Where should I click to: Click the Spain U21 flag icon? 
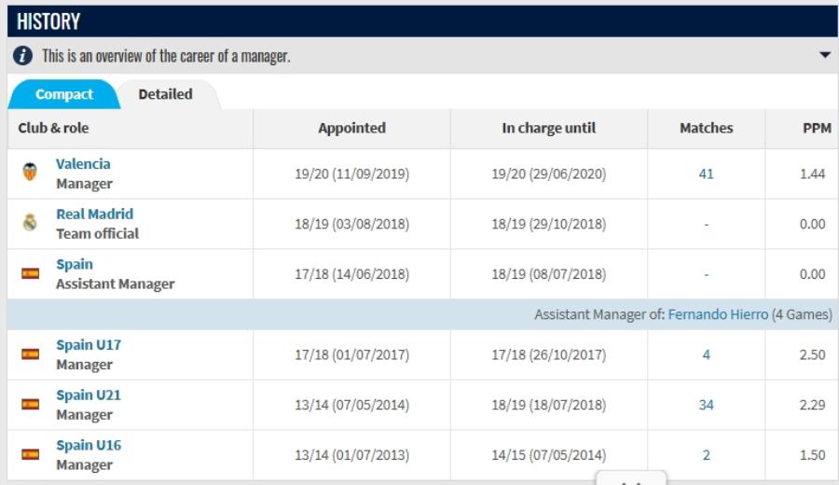31,405
